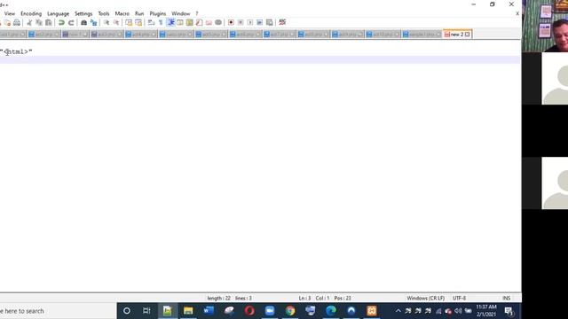Toggle file Monitoring eye icon
The width and height of the screenshot is (568, 319).
coord(218,22)
